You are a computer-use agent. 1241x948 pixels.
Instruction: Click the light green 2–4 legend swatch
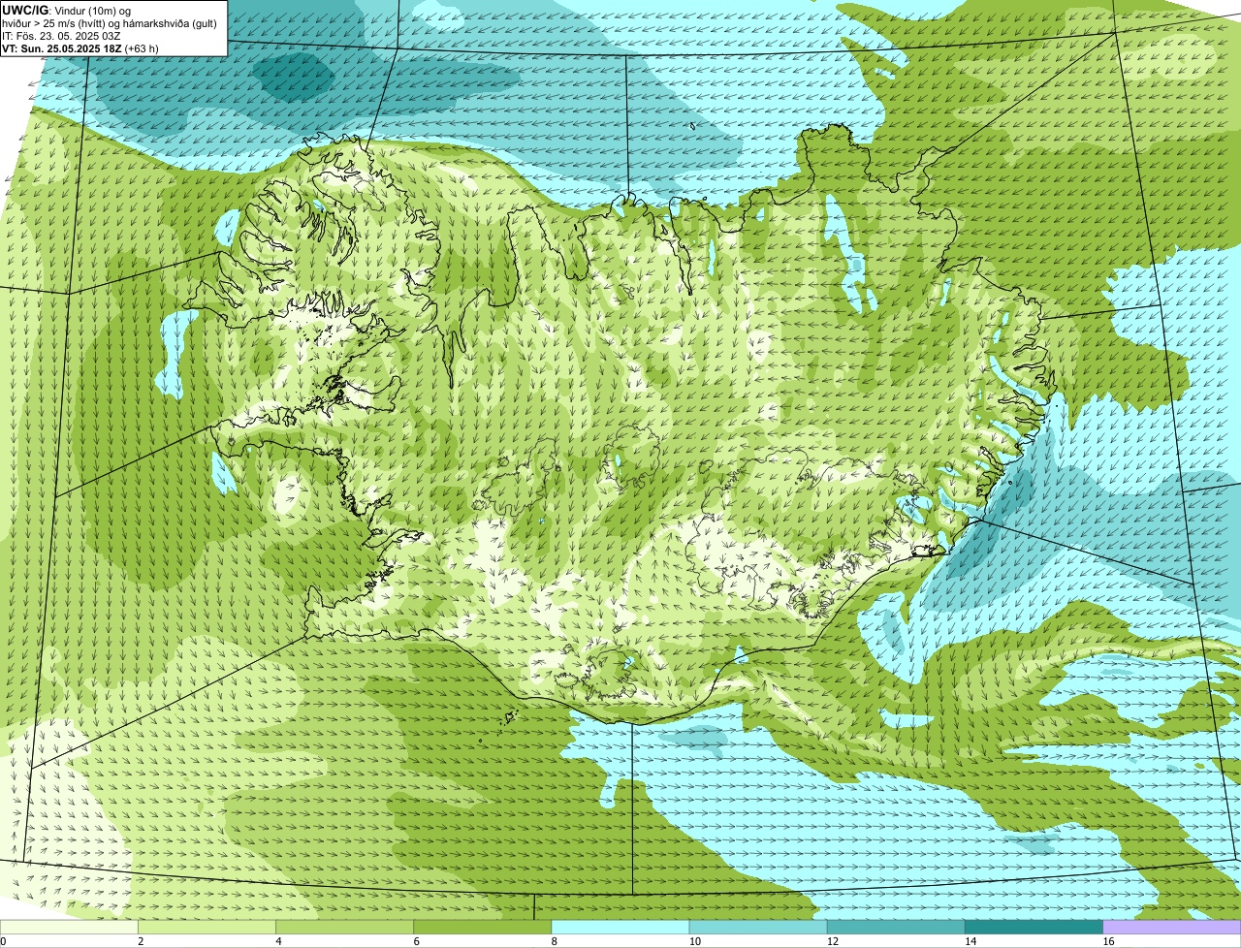(x=207, y=928)
